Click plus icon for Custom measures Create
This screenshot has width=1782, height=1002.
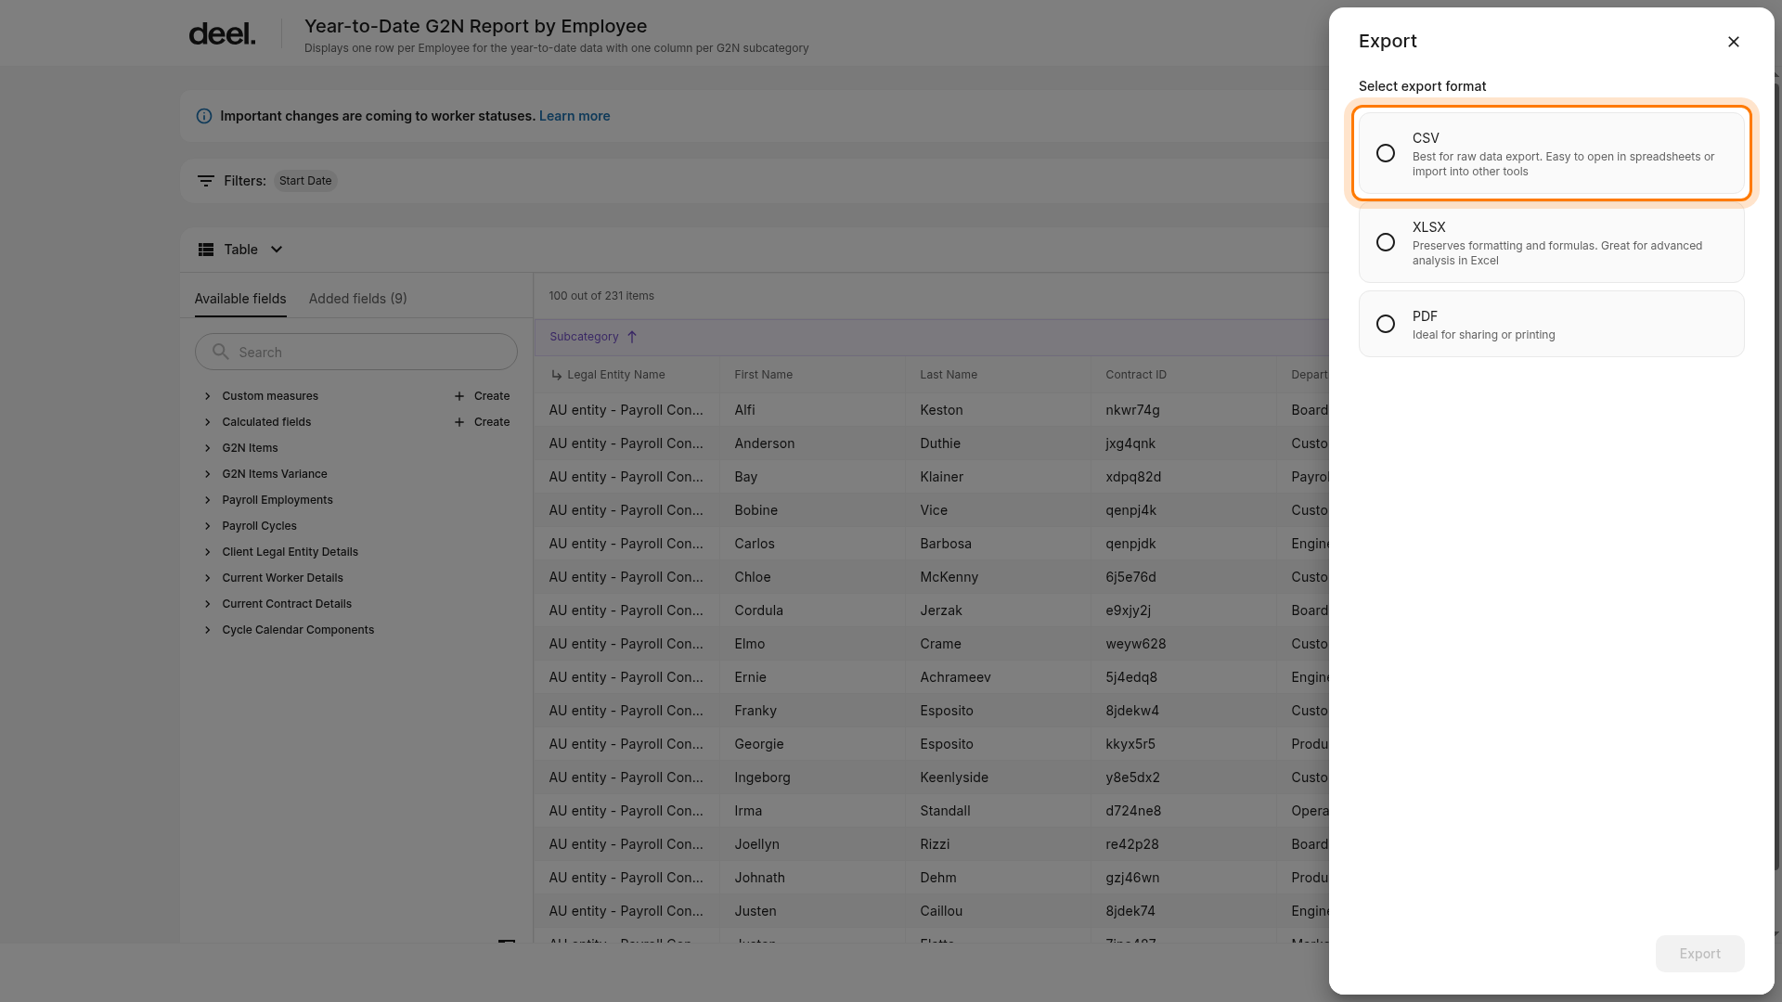tap(459, 396)
